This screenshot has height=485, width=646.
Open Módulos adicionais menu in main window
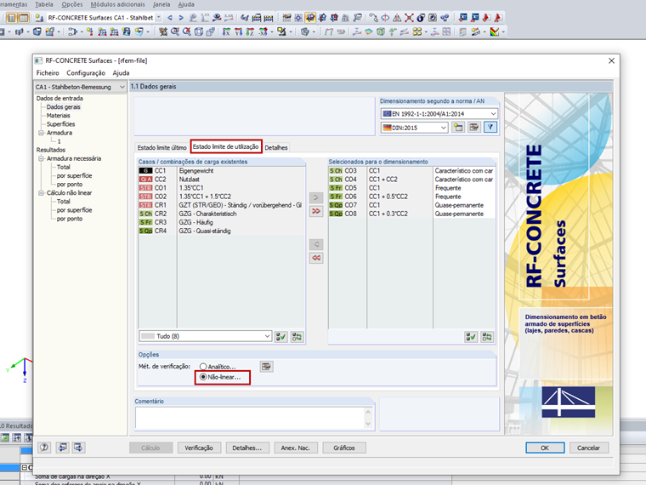click(x=118, y=4)
